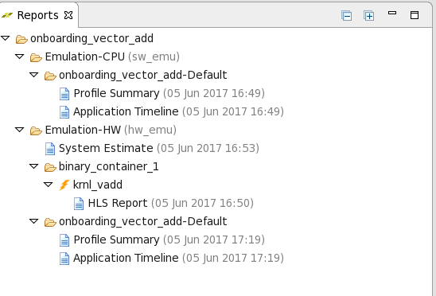Collapse the Emulation-HW tree branch
Screen dimensions: 436x296
(19, 130)
